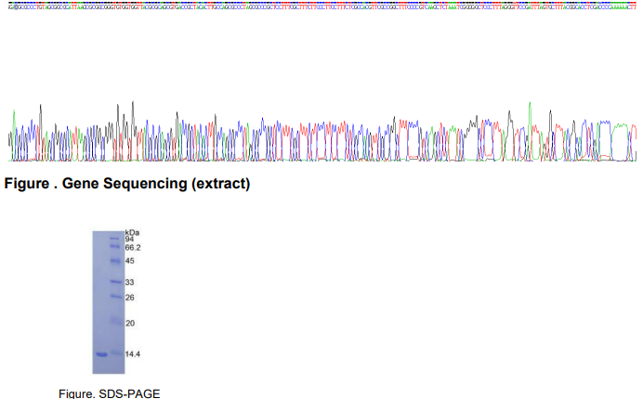
Task: Click the '45' marker label
Action: (x=129, y=261)
